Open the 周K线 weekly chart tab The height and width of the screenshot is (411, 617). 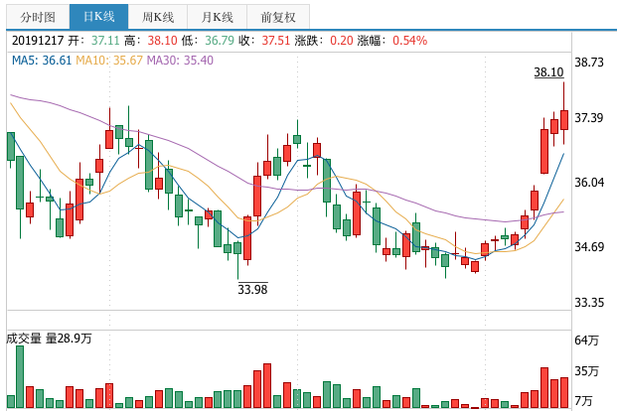[x=159, y=17]
